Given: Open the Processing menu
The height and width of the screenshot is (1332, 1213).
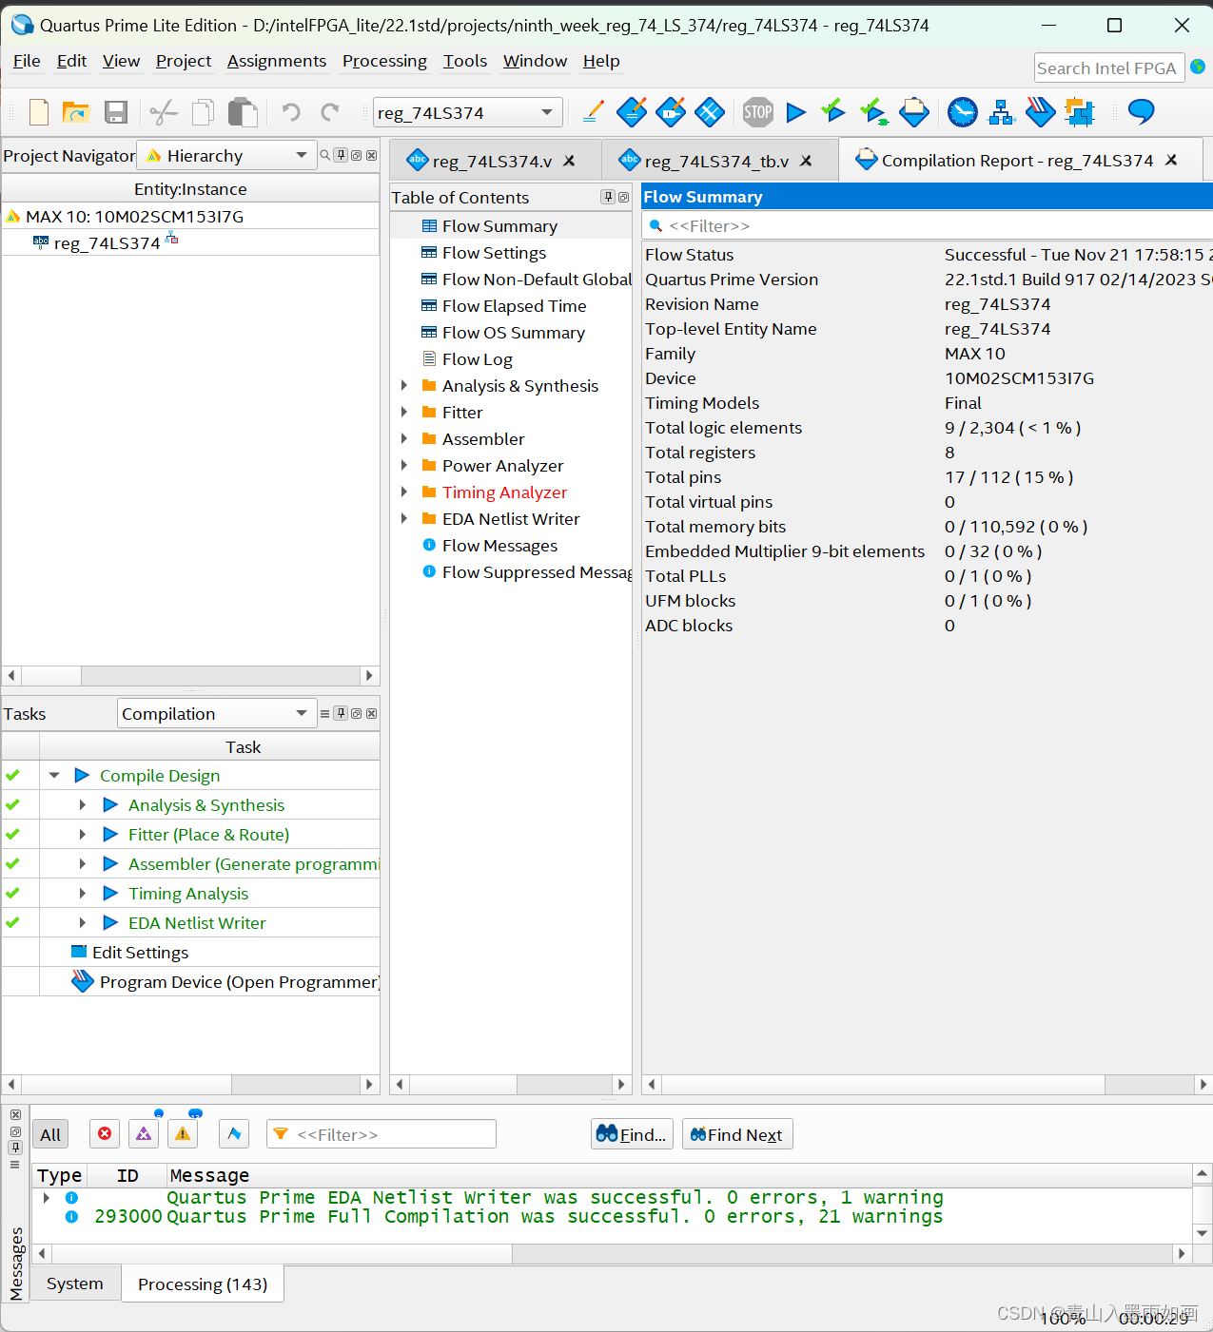Looking at the screenshot, I should pos(384,61).
